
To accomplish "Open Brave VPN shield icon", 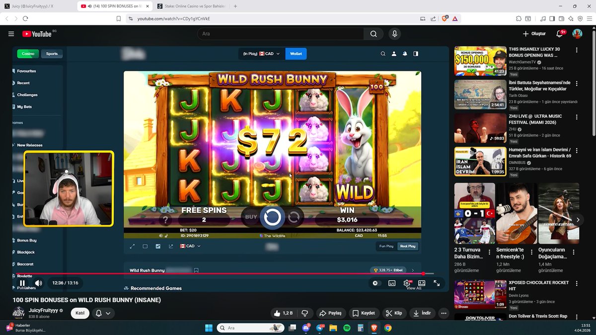I will (580, 18).
